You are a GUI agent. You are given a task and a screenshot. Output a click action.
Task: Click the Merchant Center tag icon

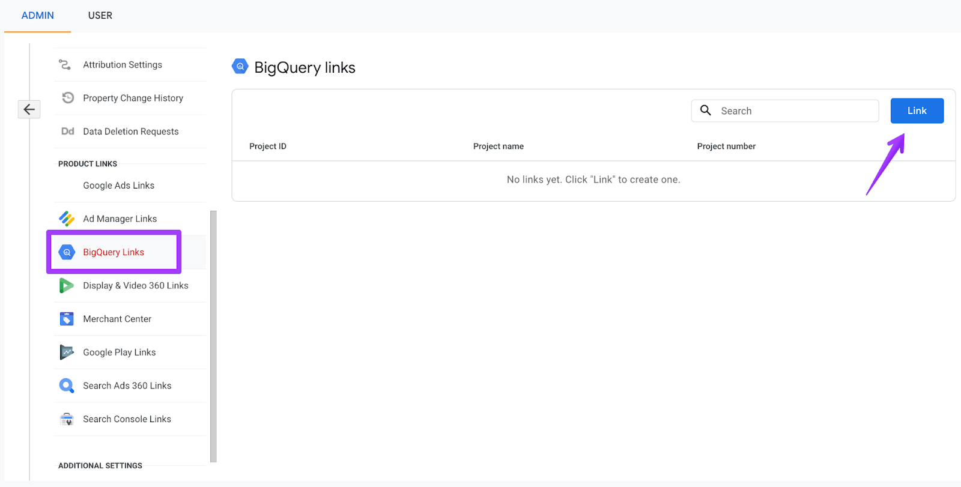click(x=67, y=319)
